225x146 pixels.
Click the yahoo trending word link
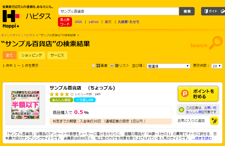(x=93, y=22)
